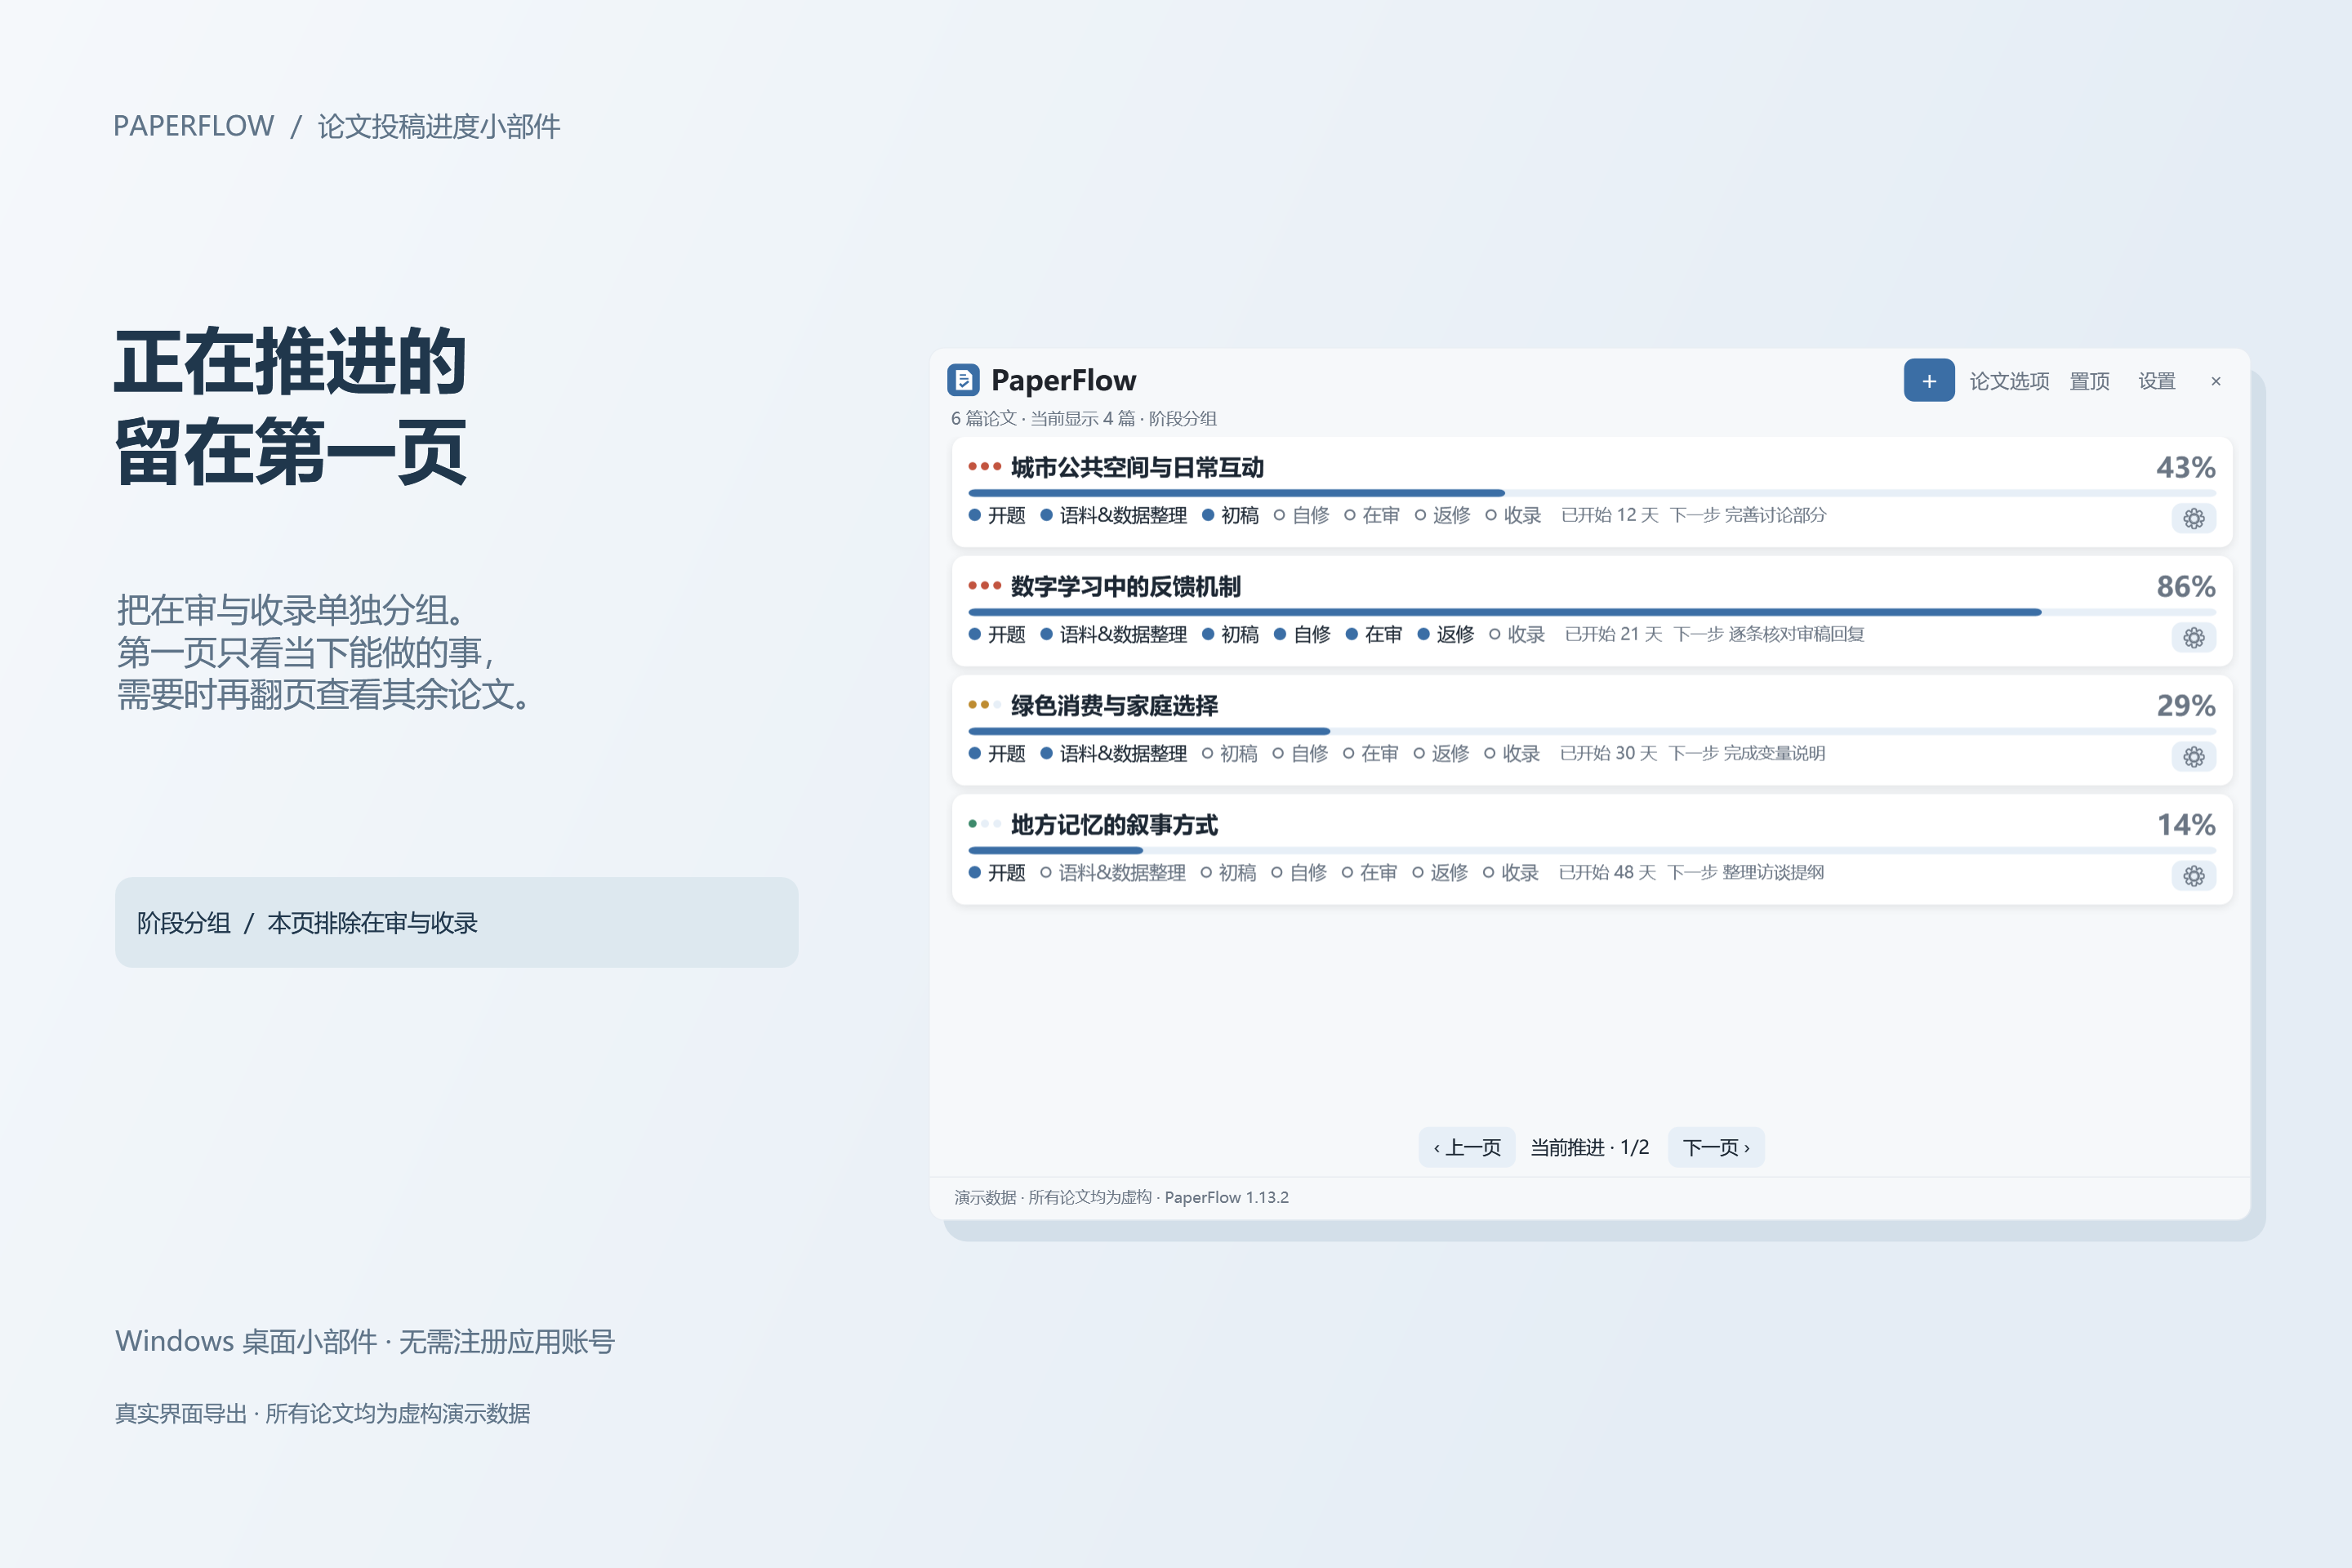Click 已开始 12 天 label
2352x1568 pixels.
pos(1609,515)
